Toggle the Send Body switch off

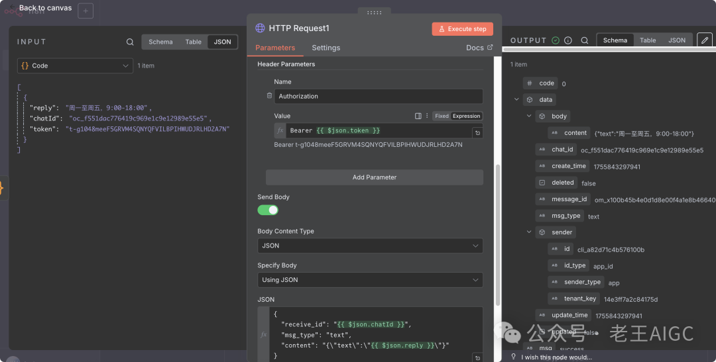[x=268, y=210]
